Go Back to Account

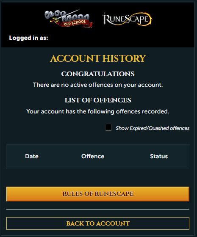coord(98,223)
